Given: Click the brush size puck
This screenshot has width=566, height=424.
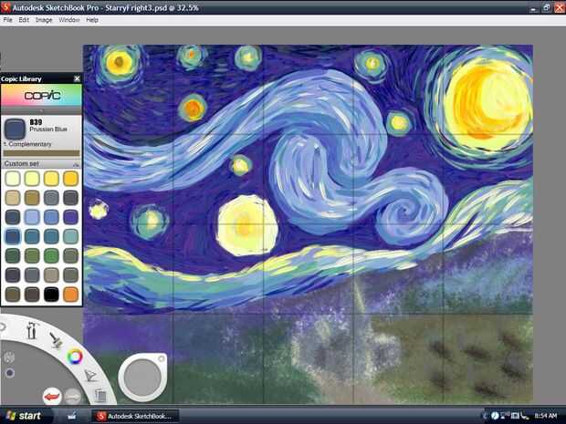Looking at the screenshot, I should (142, 377).
